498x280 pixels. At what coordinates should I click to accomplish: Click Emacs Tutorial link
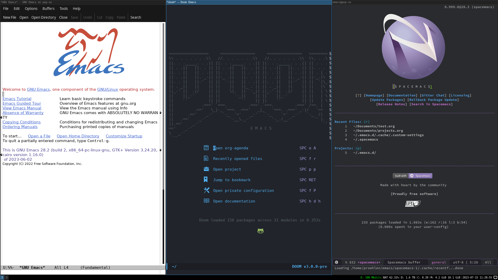click(17, 99)
